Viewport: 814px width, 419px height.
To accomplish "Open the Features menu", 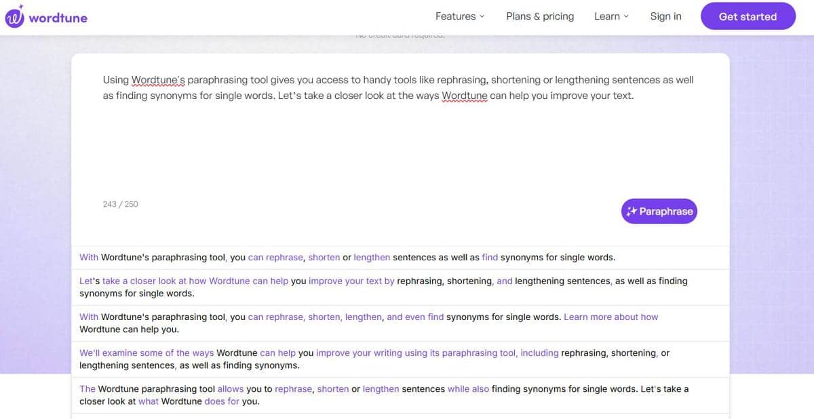I will tap(460, 16).
